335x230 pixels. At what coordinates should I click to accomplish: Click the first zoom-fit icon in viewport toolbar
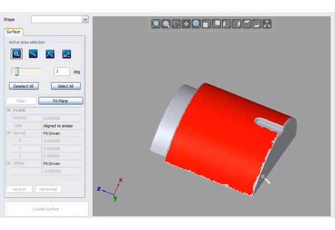click(x=156, y=24)
